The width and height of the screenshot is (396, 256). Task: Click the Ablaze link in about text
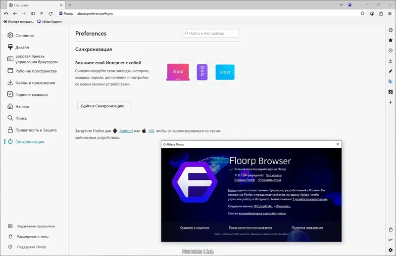[x=304, y=195]
